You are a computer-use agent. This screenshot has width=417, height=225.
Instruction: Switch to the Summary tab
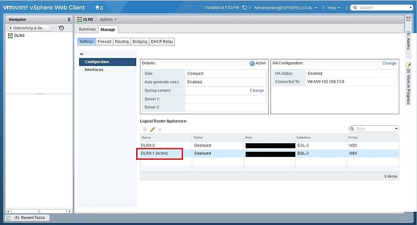point(87,29)
